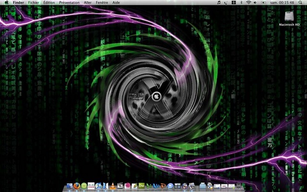Click the clock showing sam. 00:15:48
307x192 pixels.
282,2
